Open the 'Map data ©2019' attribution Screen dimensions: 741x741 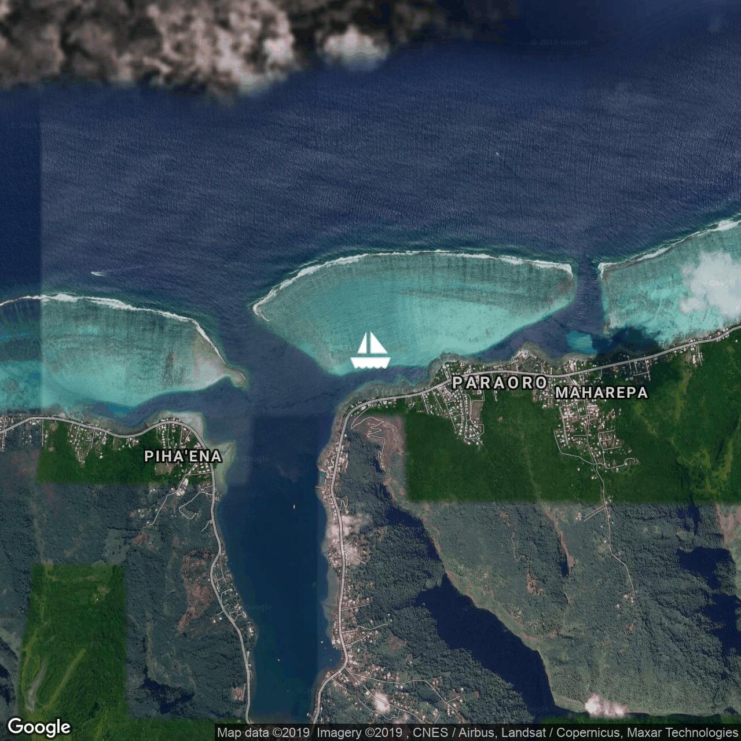pos(263,733)
